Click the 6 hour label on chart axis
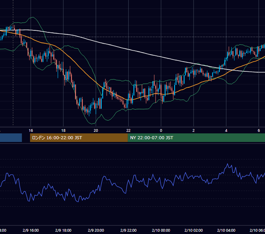 point(259,131)
